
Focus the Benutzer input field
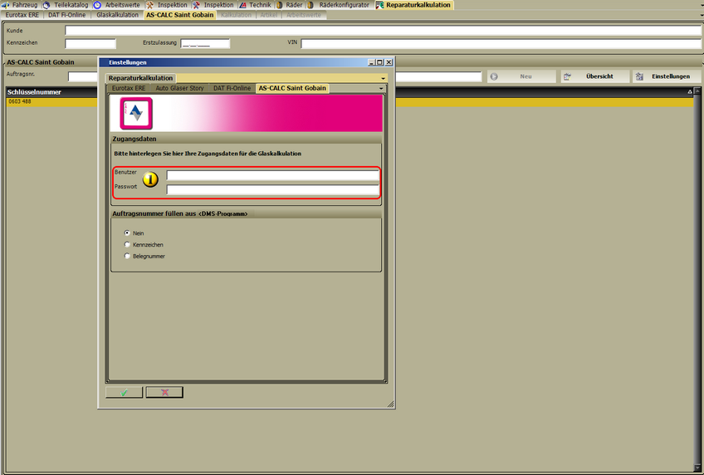pos(272,175)
